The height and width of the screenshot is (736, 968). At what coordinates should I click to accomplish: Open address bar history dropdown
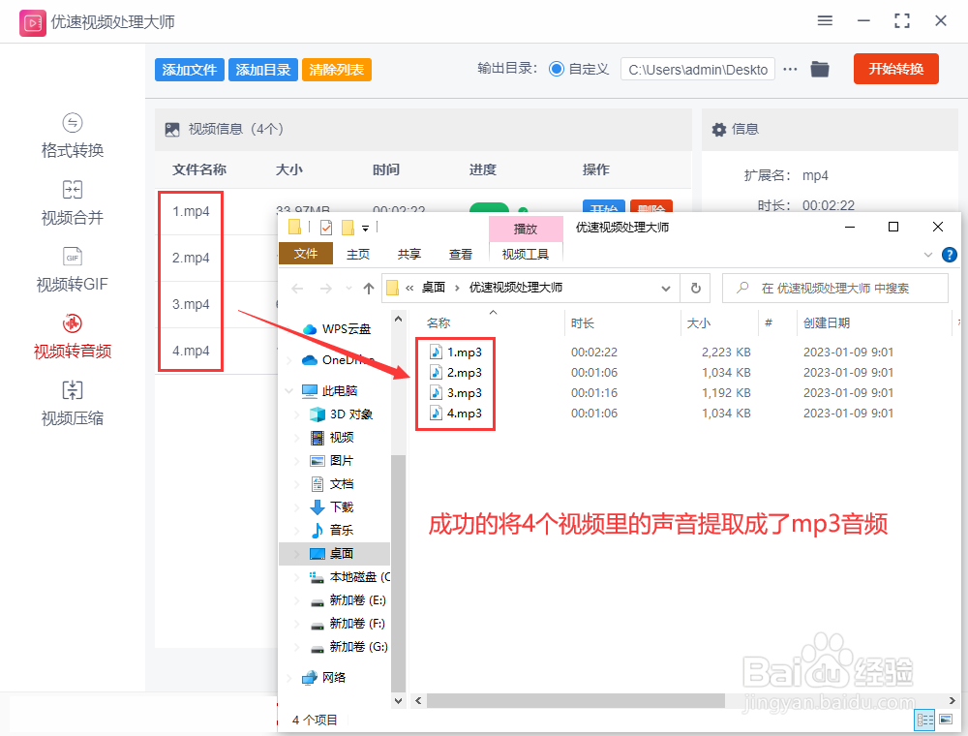coord(666,289)
